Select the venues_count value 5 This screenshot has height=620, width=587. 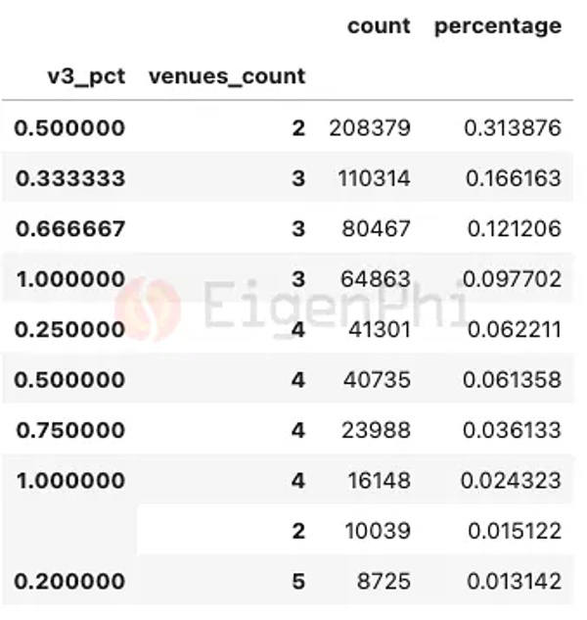298,582
